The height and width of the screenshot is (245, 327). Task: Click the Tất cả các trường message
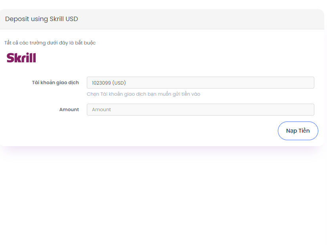pyautogui.click(x=50, y=43)
